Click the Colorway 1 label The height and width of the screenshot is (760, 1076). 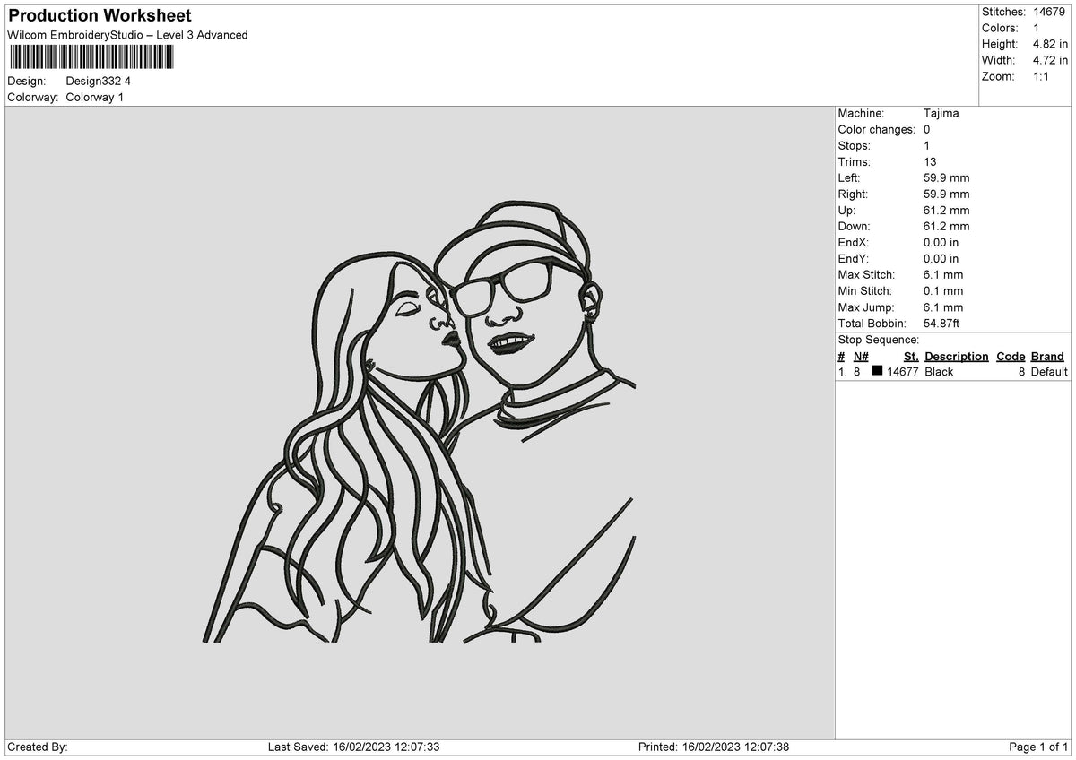pyautogui.click(x=95, y=97)
